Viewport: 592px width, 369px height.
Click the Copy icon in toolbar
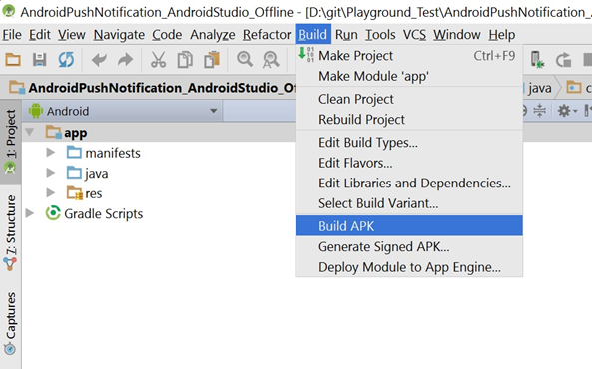click(x=185, y=60)
